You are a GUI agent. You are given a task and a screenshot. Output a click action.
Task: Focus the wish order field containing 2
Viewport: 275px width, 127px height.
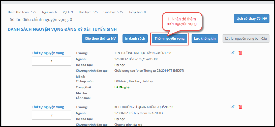[x=51, y=115]
